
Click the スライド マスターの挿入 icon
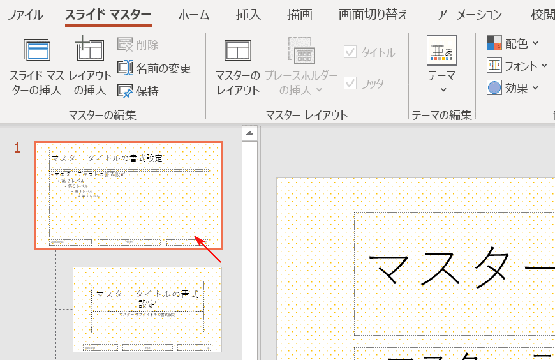(x=37, y=50)
